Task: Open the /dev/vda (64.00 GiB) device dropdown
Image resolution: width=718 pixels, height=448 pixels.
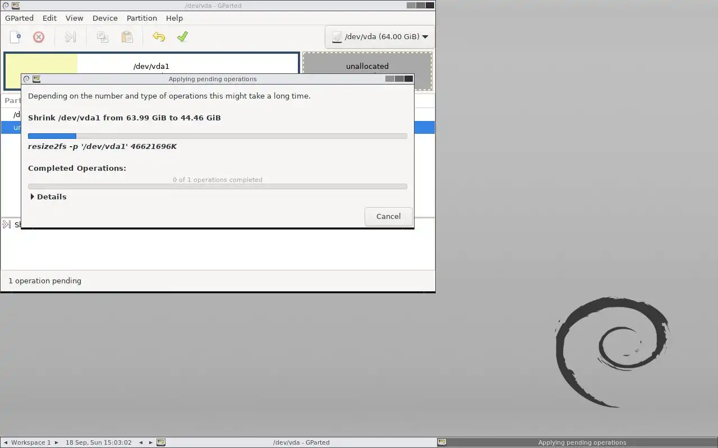Action: pyautogui.click(x=380, y=37)
